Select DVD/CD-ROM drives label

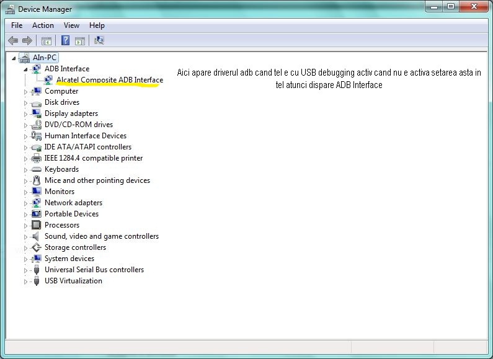point(79,125)
